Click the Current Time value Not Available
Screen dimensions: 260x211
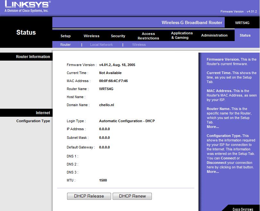[110, 73]
